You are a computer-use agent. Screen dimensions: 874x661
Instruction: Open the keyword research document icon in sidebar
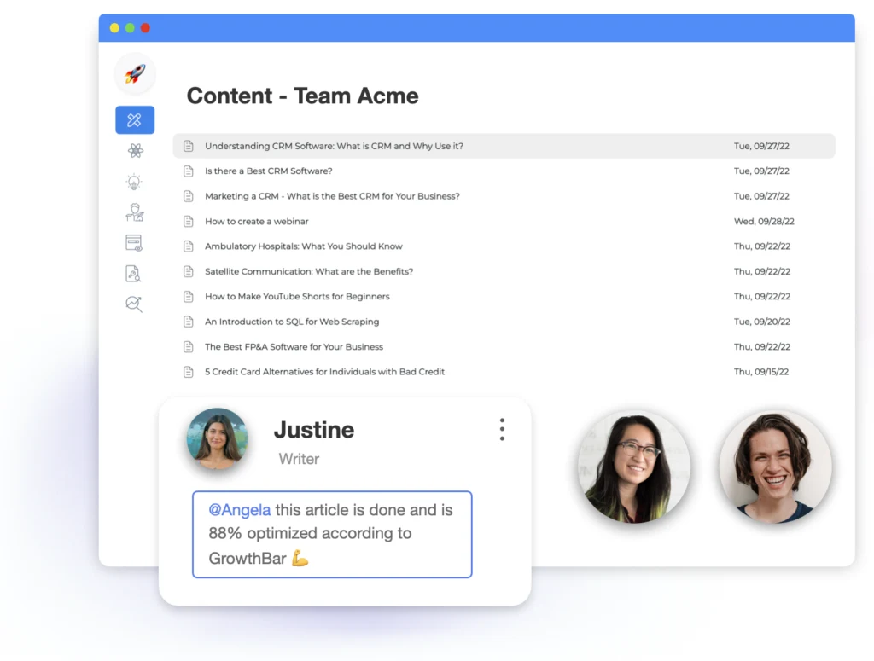point(134,273)
